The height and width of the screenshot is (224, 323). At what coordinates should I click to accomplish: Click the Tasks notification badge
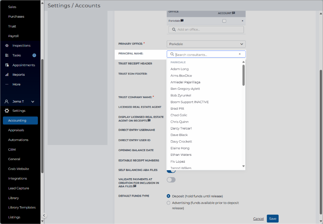coord(34,55)
